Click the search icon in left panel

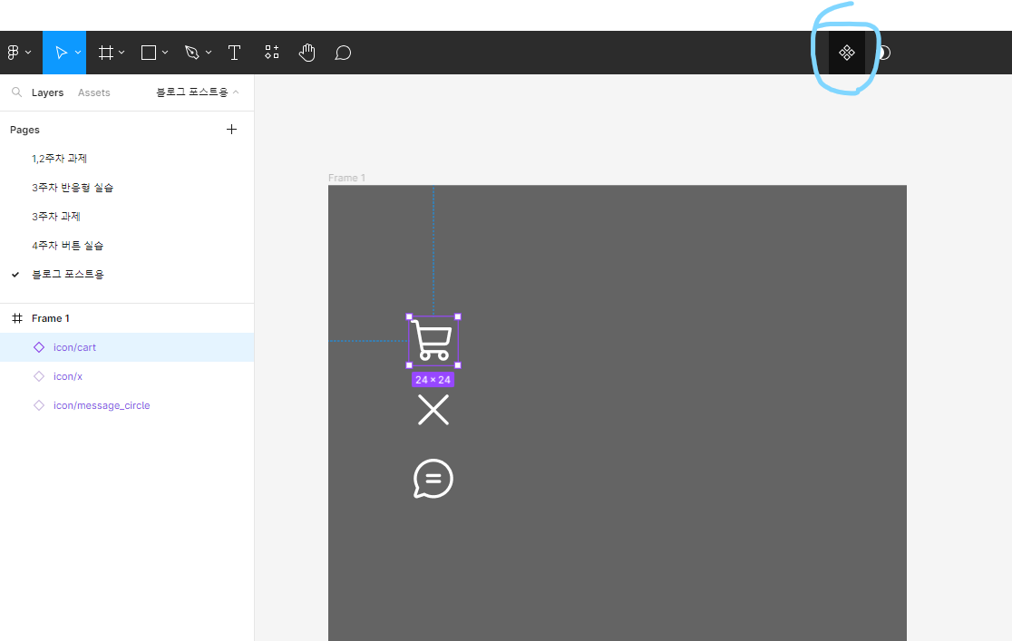pyautogui.click(x=17, y=92)
